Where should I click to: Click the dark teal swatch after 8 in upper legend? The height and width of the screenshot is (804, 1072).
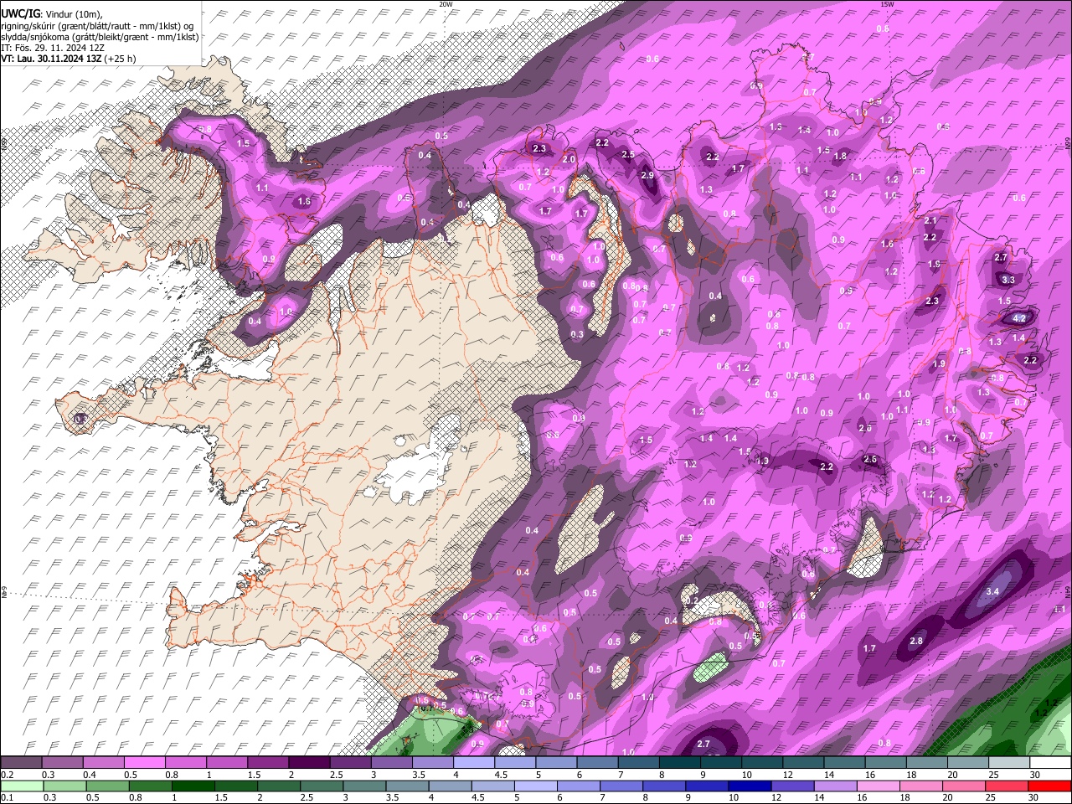click(x=680, y=762)
